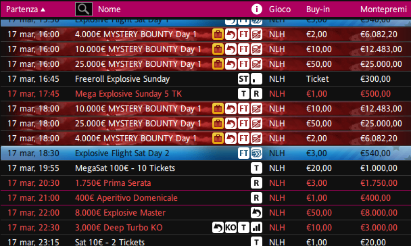411x246 pixels.
Task: Click re-entry icon on 3,000€ Deep Turbo KO
Action: click(x=218, y=227)
